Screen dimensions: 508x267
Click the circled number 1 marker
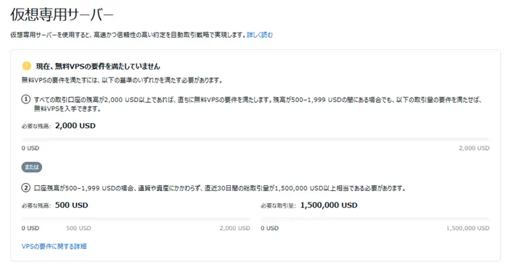[x=26, y=99]
